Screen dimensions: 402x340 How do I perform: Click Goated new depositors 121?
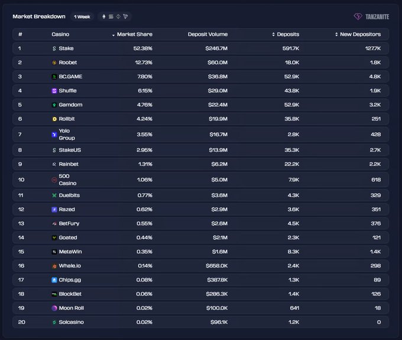coord(377,238)
